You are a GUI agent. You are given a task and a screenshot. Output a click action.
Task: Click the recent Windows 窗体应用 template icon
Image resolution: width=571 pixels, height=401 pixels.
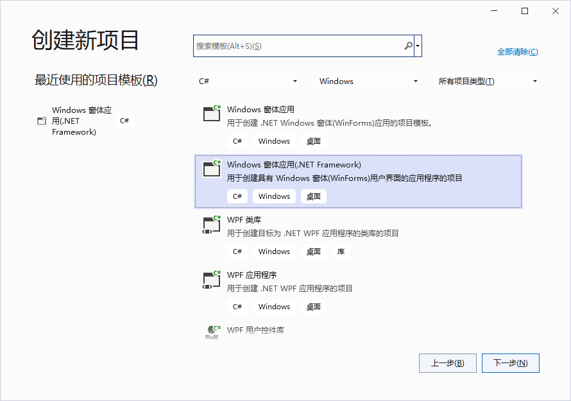[x=42, y=121]
